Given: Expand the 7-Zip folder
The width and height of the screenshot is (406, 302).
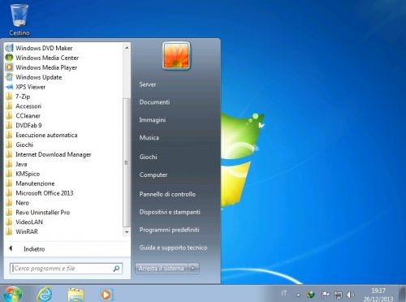Looking at the screenshot, I should pos(18,97).
